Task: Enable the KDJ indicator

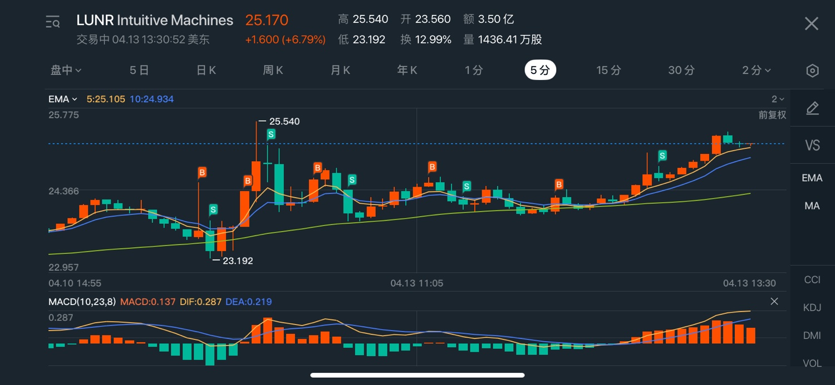Action: 812,308
